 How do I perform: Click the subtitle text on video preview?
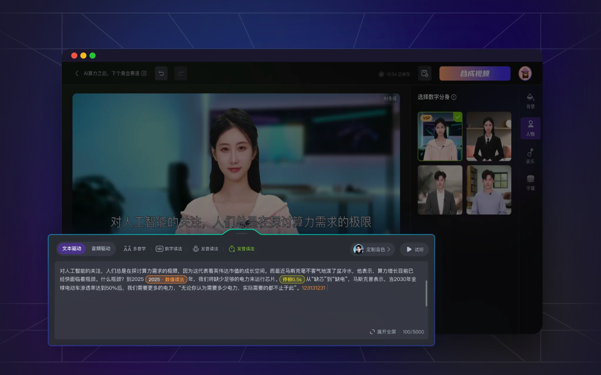[241, 222]
